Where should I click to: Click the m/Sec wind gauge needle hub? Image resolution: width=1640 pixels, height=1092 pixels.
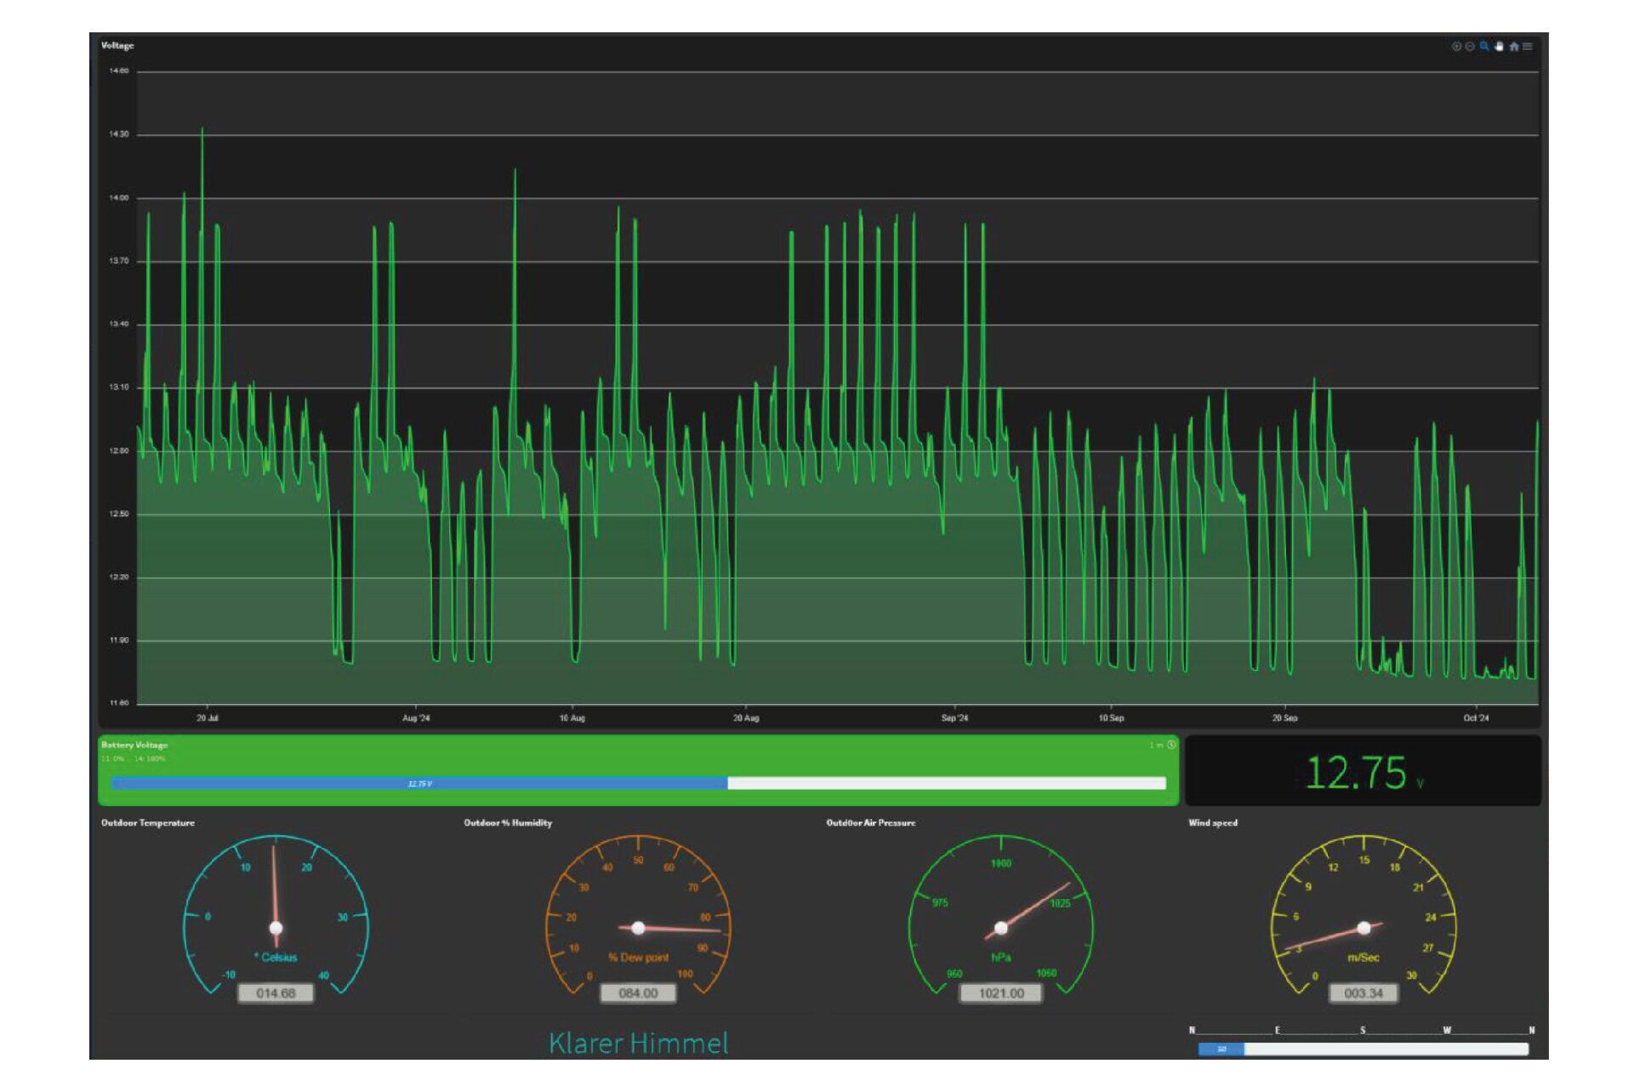[1364, 927]
